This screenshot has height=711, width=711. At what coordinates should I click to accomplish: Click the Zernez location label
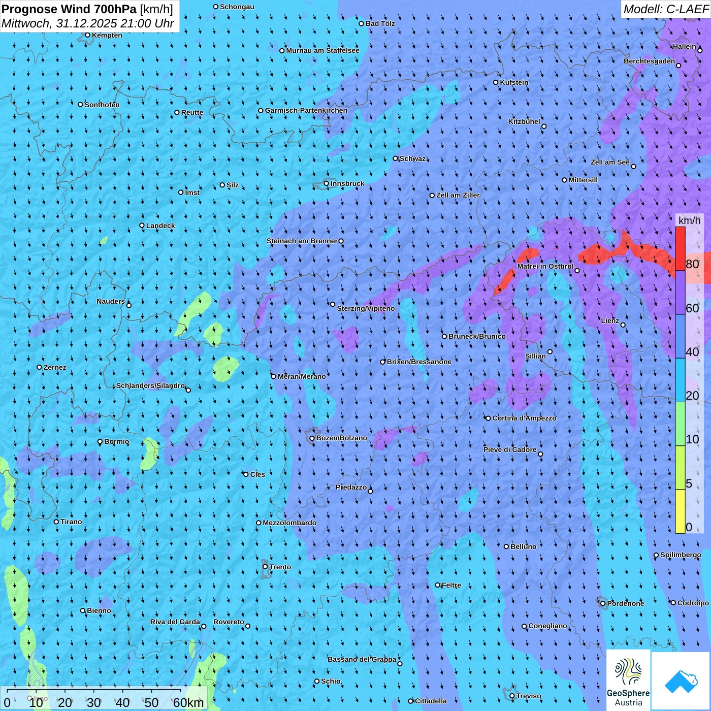pos(55,367)
